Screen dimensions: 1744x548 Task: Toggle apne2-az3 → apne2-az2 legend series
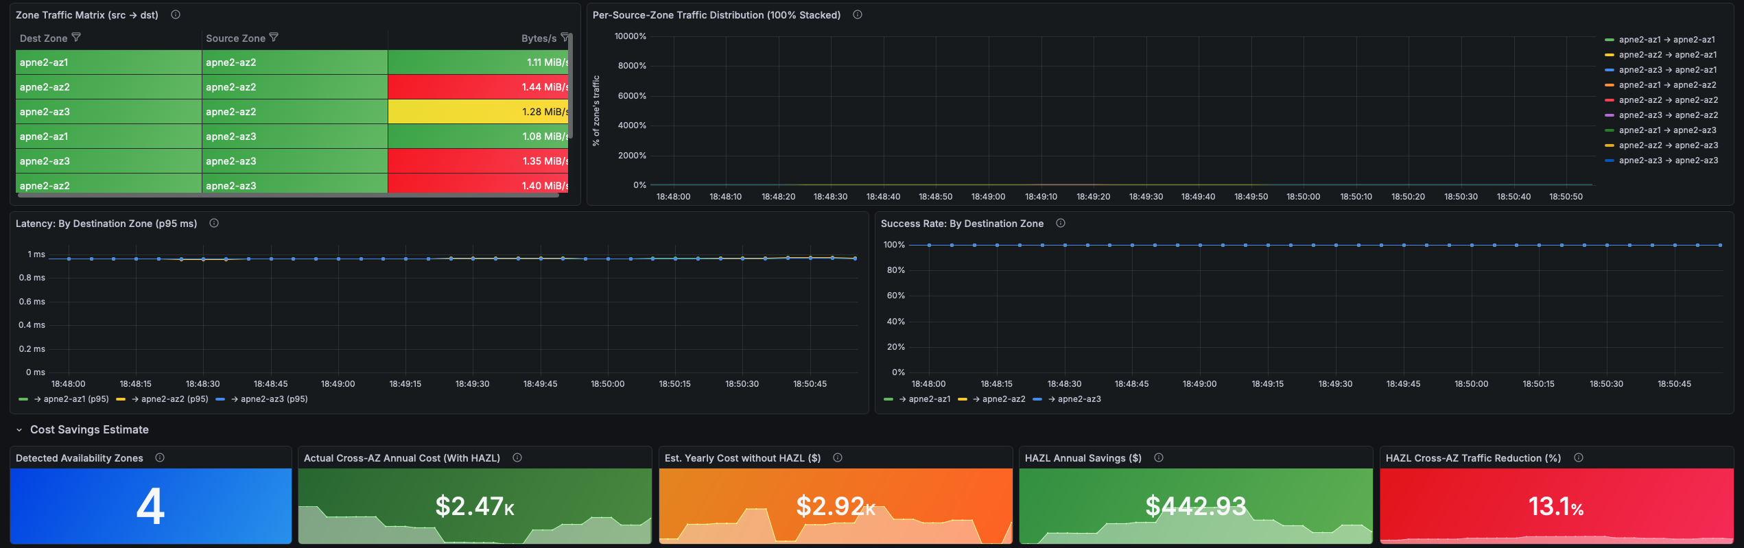click(1669, 115)
